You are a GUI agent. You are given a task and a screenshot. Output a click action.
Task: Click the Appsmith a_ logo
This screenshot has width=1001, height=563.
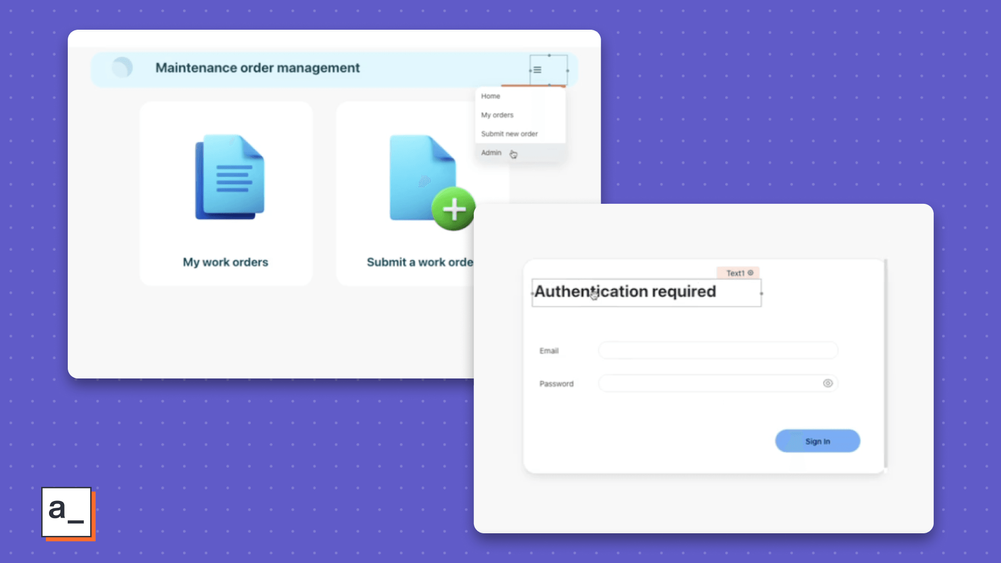point(67,512)
